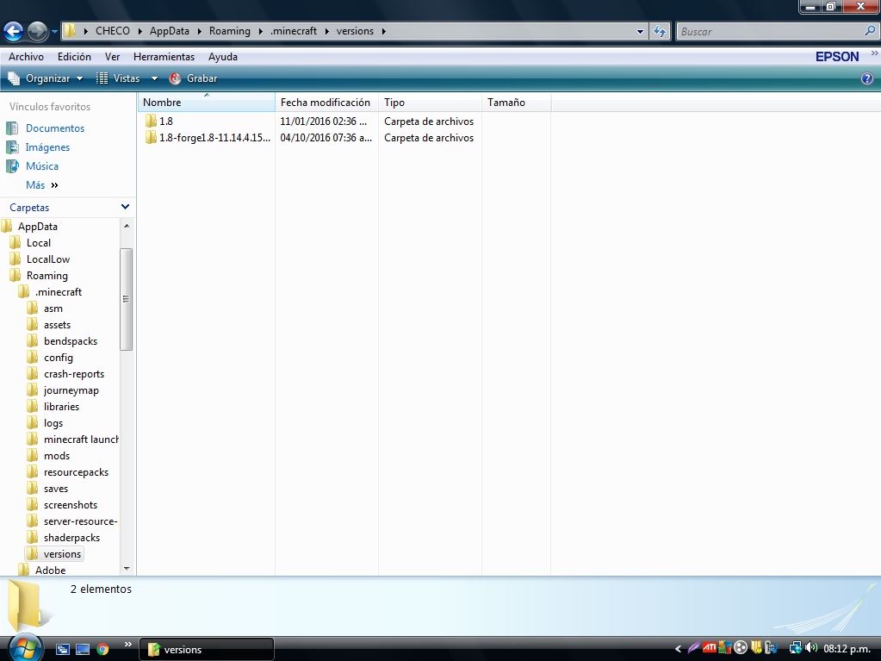881x661 pixels.
Task: Click the folder tree scroll up arrow
Action: [x=127, y=226]
